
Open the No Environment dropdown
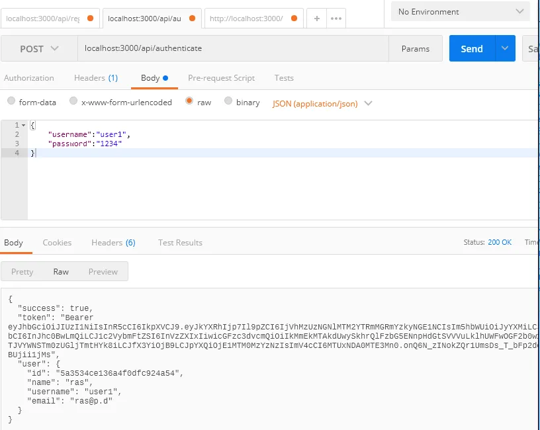click(461, 12)
